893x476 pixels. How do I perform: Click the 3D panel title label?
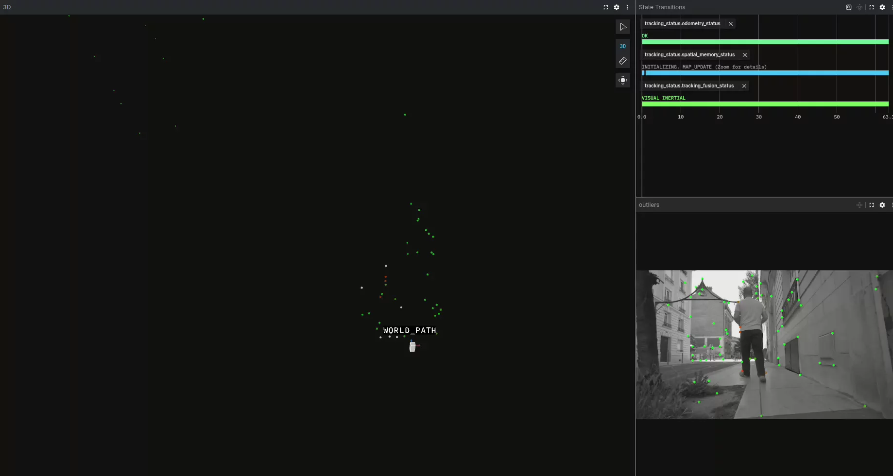pos(7,7)
